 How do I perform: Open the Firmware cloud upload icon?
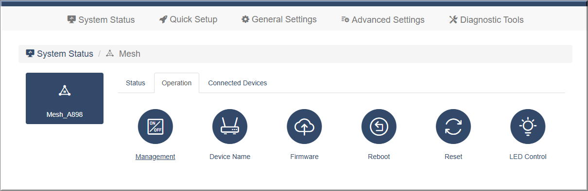click(304, 127)
